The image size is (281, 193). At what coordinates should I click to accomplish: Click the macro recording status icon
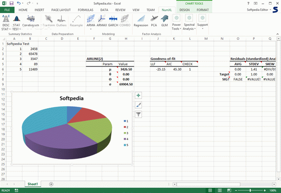tap(16, 190)
